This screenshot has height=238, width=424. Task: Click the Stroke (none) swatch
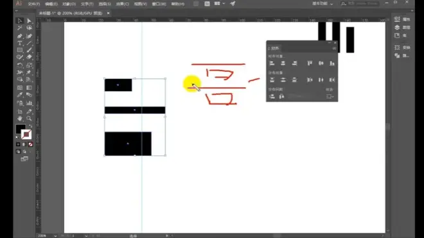[x=26, y=134]
